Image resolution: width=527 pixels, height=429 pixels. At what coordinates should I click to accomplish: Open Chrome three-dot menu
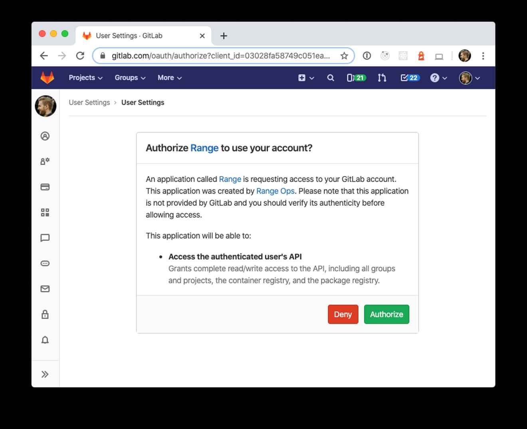click(x=483, y=56)
